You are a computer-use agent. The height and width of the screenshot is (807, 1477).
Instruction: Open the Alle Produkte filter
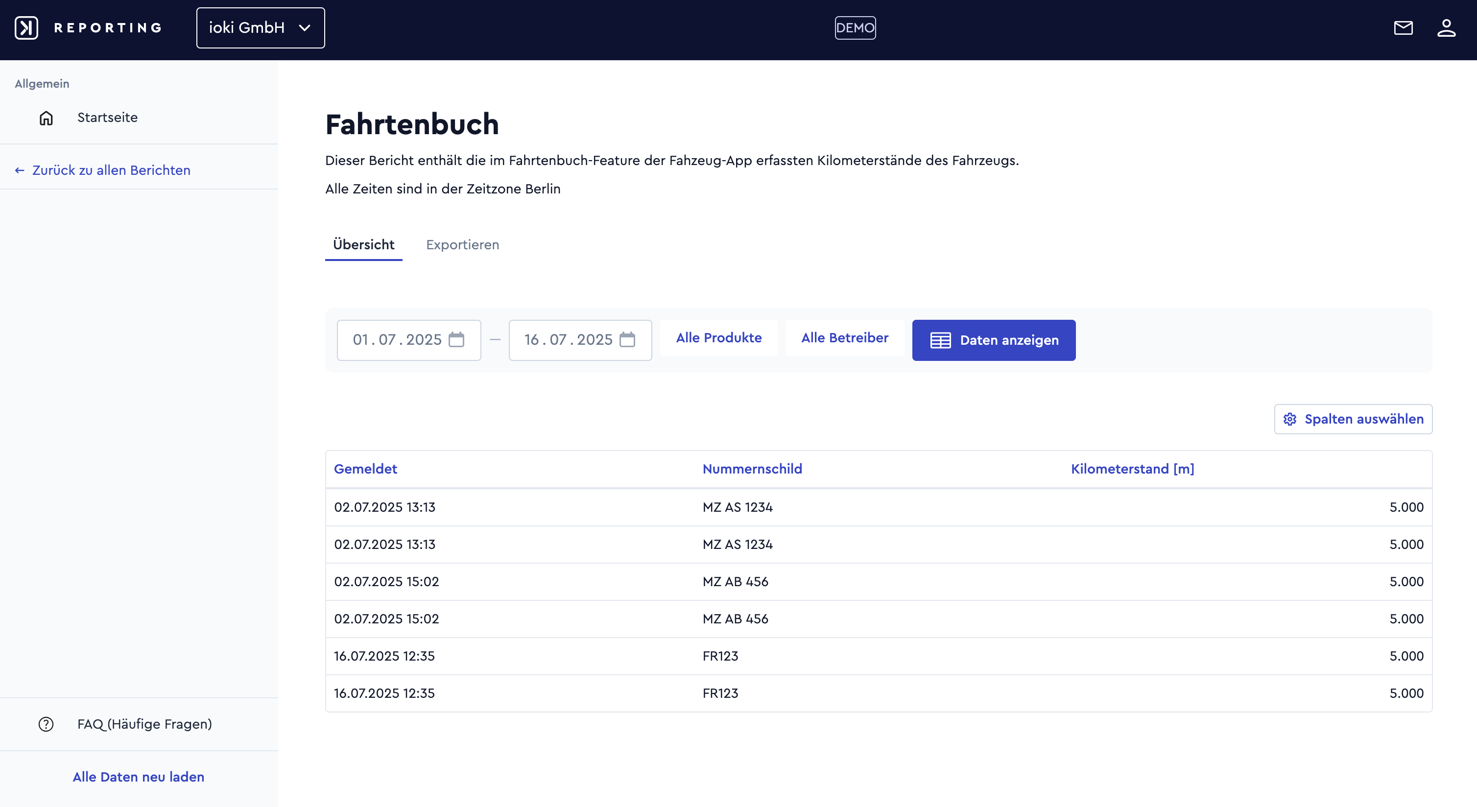pos(718,337)
